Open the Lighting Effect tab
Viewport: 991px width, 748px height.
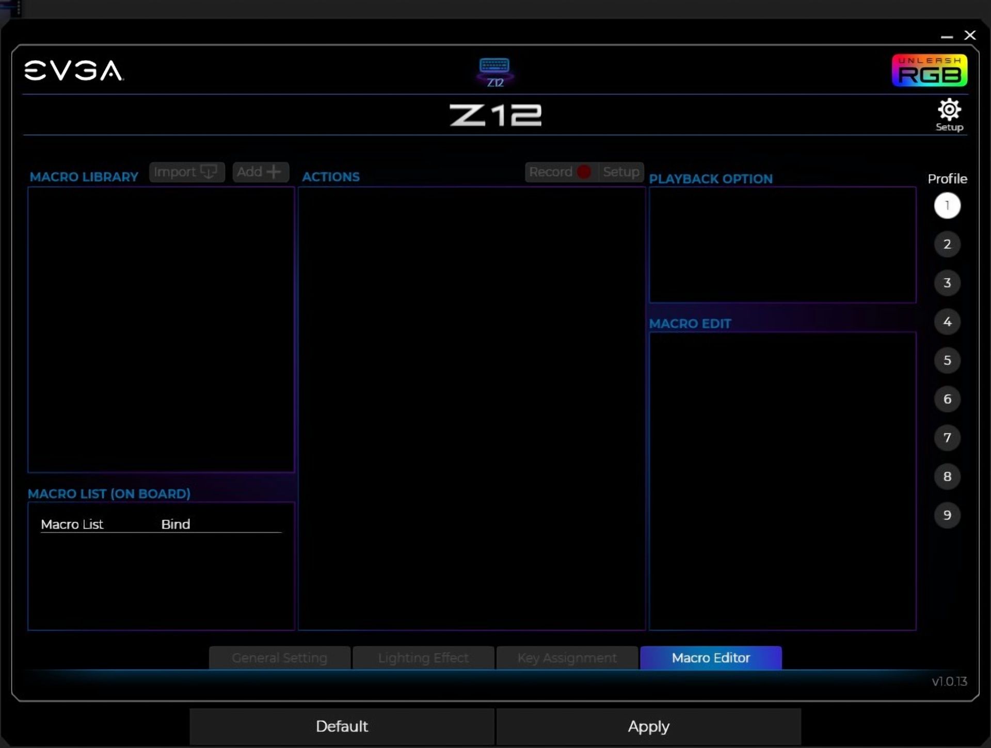click(x=423, y=658)
